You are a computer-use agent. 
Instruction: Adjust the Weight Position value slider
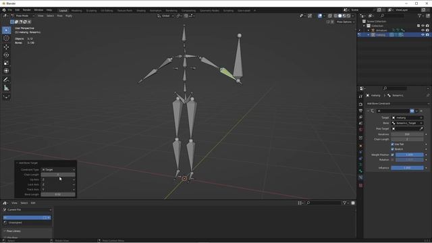tap(410, 155)
